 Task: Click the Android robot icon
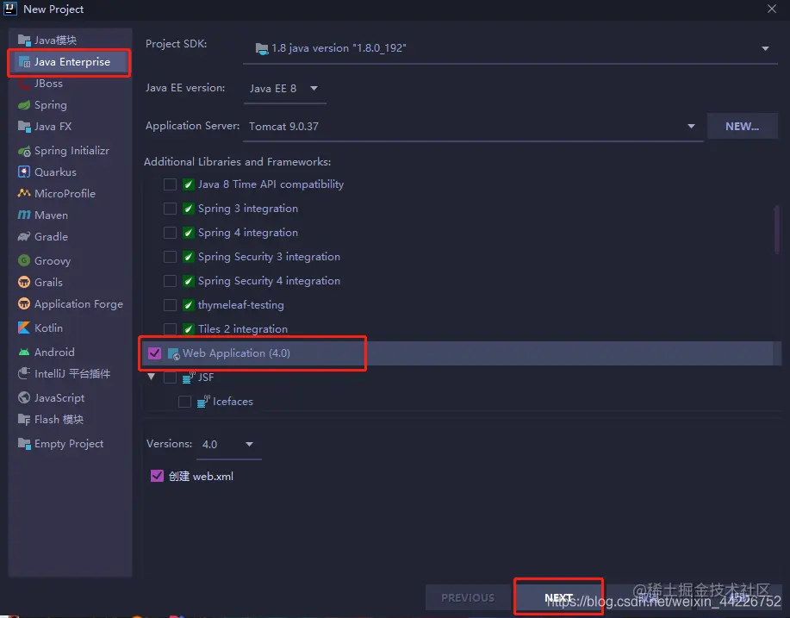[x=24, y=352]
